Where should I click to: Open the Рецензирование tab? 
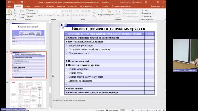click(86, 6)
